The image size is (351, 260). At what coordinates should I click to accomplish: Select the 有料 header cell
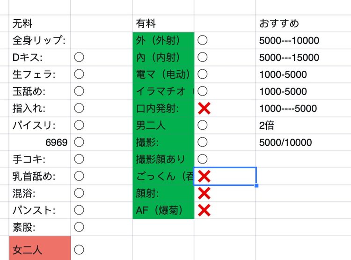click(x=163, y=23)
